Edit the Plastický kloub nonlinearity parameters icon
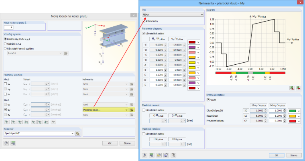The height and width of the screenshot is (161, 305). tap(132, 110)
